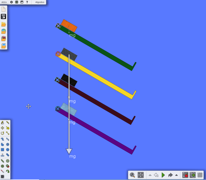The width and height of the screenshot is (206, 180).
Task: Select the Circle tool
Action: point(8,150)
